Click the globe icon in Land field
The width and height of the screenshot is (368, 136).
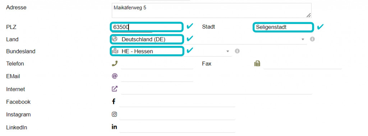point(115,39)
